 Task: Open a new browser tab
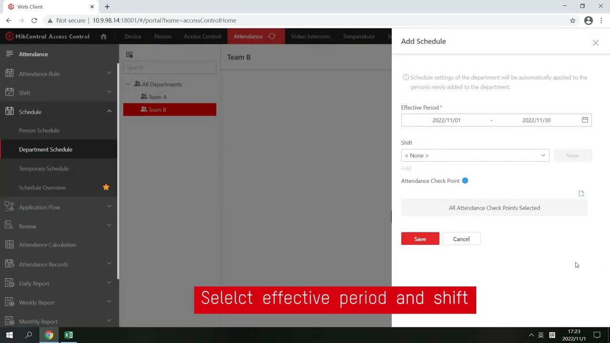[x=107, y=7]
